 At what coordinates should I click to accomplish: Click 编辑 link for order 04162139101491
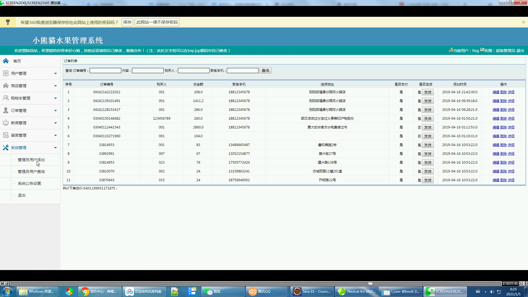(496, 101)
